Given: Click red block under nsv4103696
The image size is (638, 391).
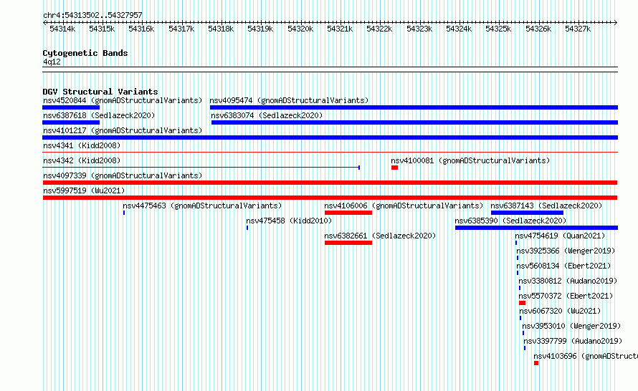Looking at the screenshot, I should [x=536, y=363].
